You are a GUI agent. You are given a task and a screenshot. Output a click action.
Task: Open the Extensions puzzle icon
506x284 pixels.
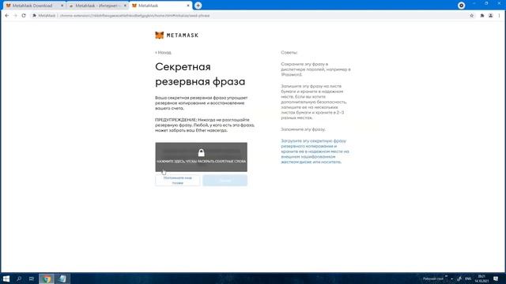coord(482,16)
